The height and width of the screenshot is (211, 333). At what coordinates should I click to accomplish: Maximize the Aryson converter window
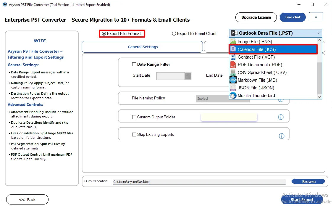pos(312,4)
